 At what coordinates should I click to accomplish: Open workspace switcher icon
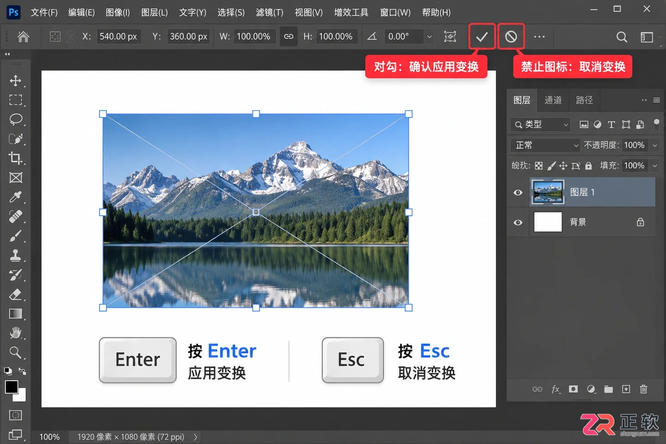pyautogui.click(x=647, y=37)
